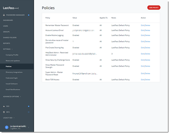Image resolution: width=169 pixels, height=133 pixels.
Task: Delete HelpDesk Admin policy
Action: tap(147, 54)
